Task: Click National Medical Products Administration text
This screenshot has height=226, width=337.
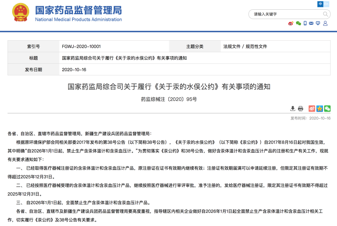Action: tap(78, 20)
